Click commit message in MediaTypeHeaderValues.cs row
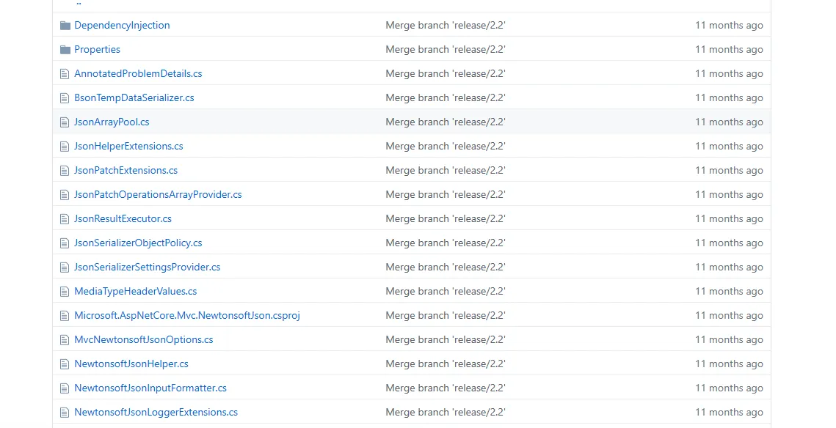This screenshot has height=428, width=836. tap(446, 292)
